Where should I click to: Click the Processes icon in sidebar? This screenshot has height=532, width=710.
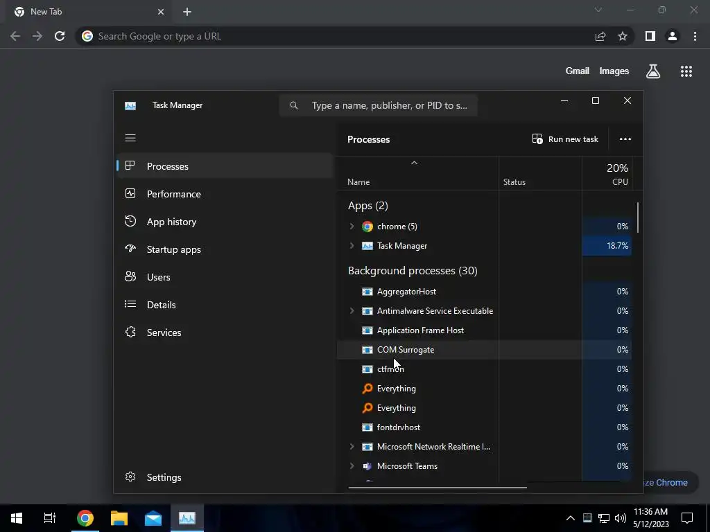pos(130,166)
